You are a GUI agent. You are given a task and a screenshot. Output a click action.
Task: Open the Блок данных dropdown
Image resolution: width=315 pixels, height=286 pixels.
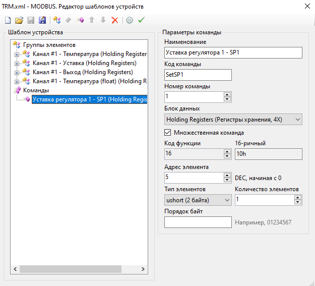click(233, 120)
